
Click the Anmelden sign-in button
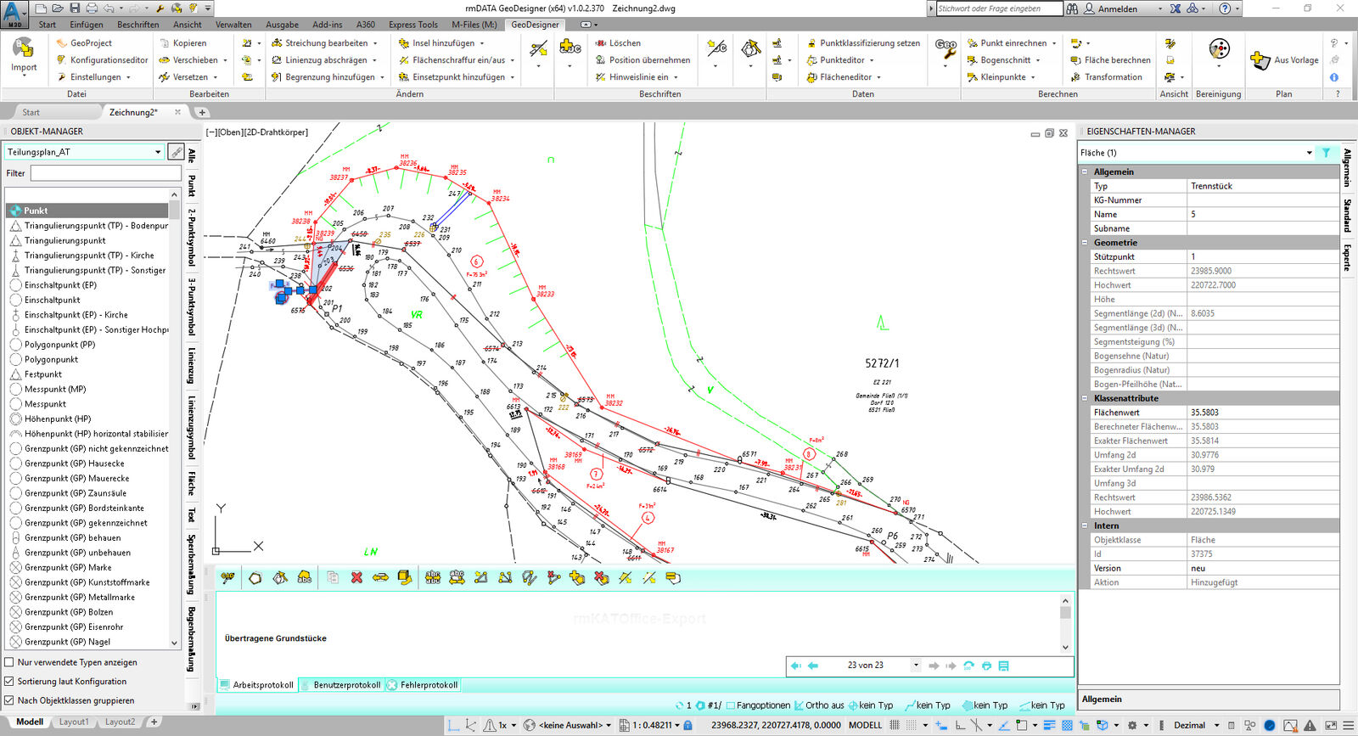click(x=1117, y=8)
